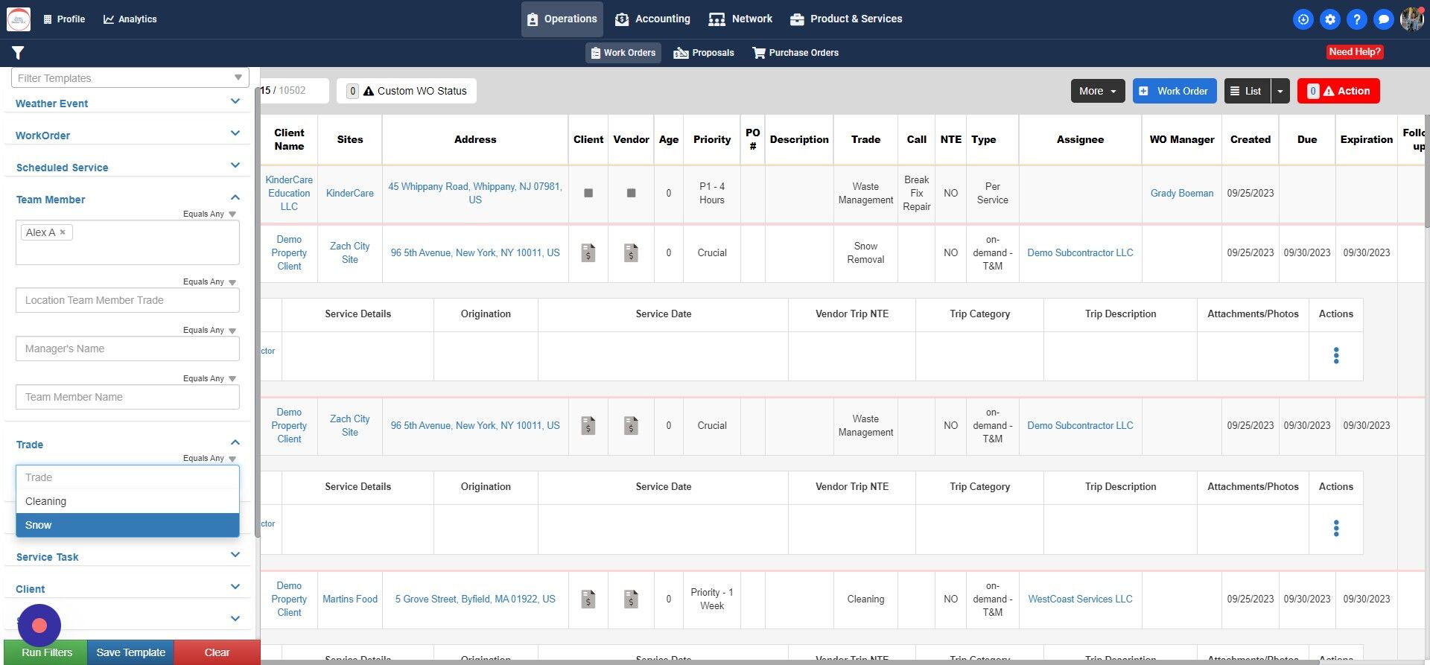Click the Run Filters button
The width and height of the screenshot is (1430, 665).
[x=46, y=652]
